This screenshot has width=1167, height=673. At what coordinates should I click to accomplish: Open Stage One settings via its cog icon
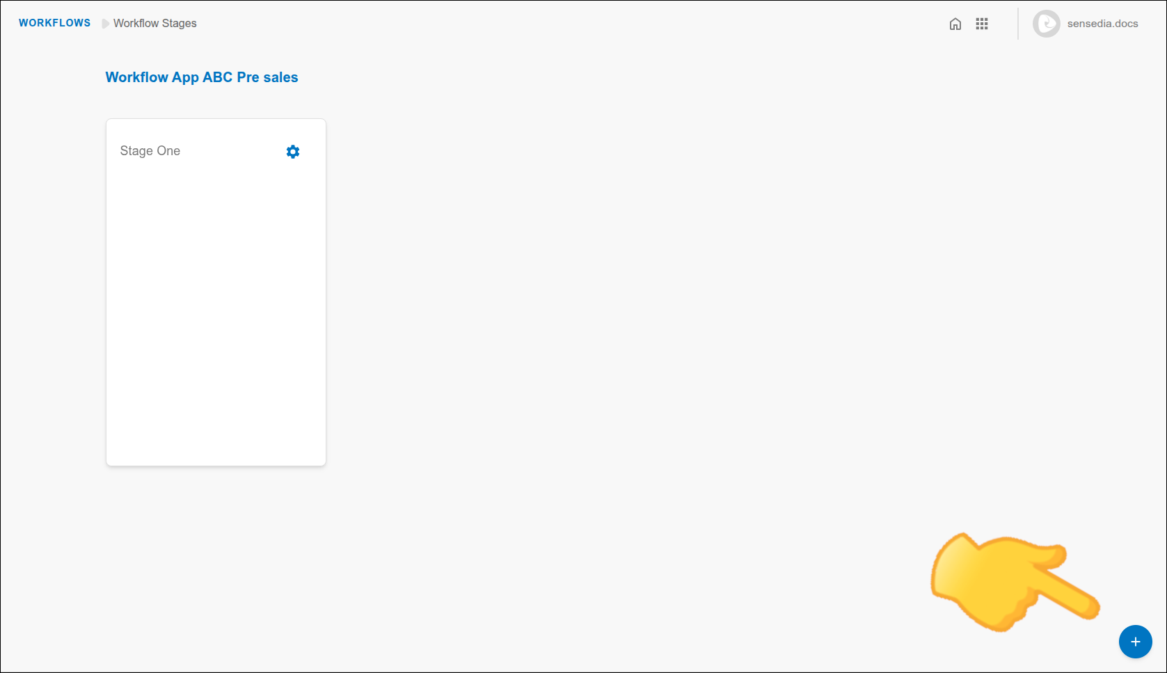tap(293, 151)
